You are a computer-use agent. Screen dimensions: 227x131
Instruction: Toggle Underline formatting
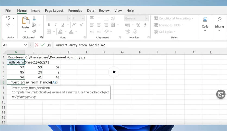(62, 25)
